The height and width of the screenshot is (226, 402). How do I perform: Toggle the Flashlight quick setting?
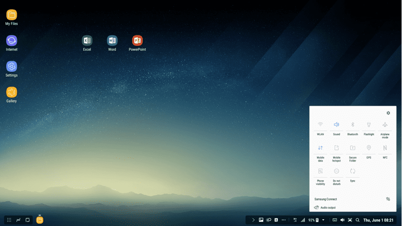point(369,125)
